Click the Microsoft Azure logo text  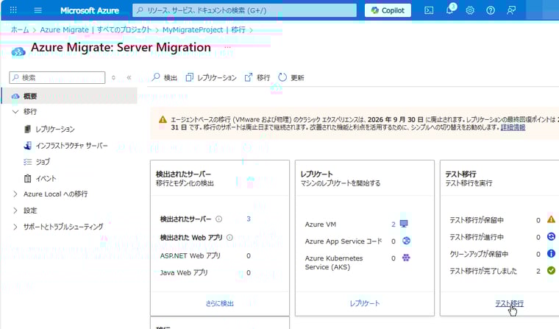[90, 10]
